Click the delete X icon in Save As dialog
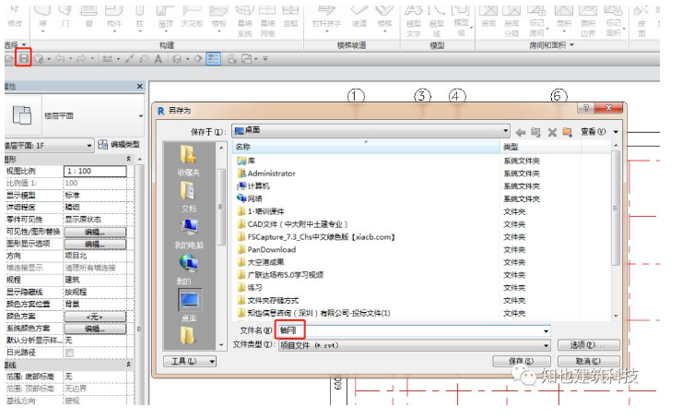682x419 pixels. pyautogui.click(x=552, y=132)
